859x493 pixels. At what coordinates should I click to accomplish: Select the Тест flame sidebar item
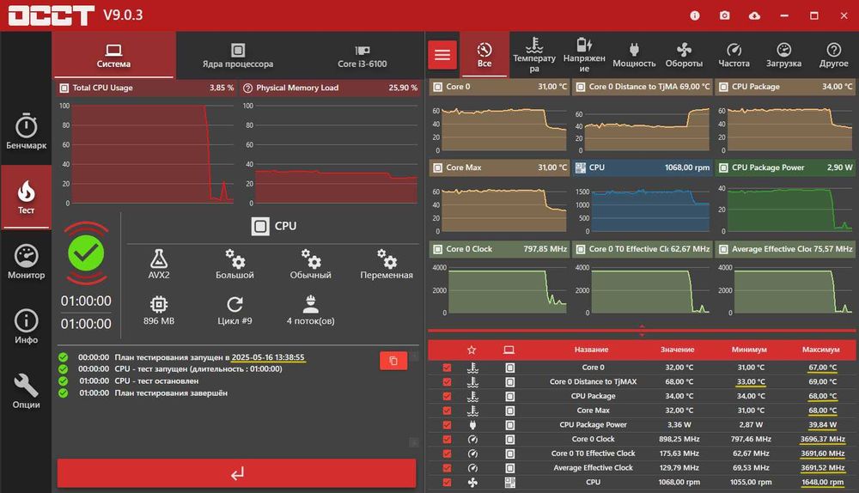pos(26,198)
